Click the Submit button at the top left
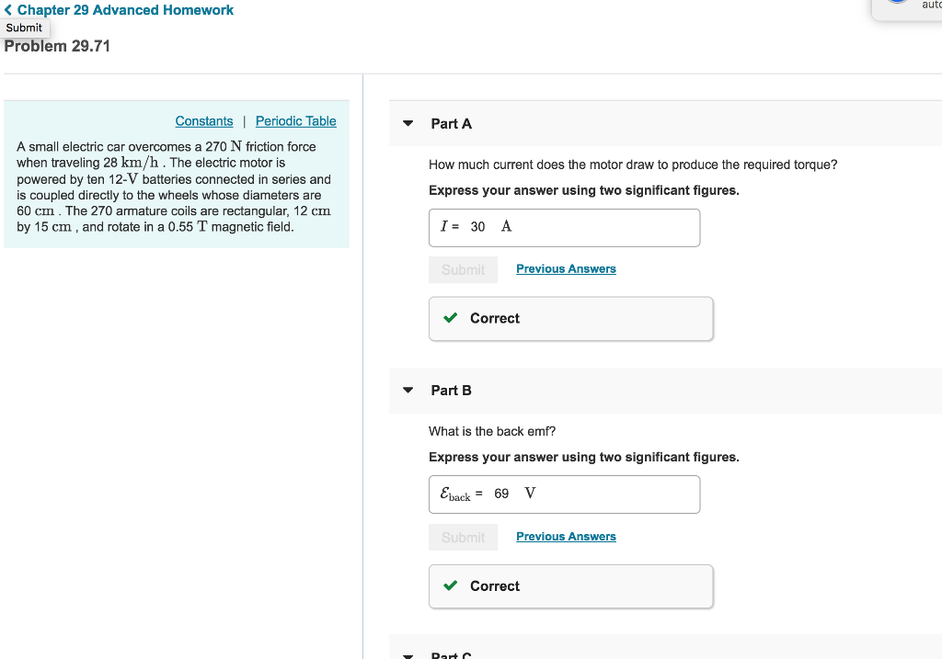 [x=24, y=28]
